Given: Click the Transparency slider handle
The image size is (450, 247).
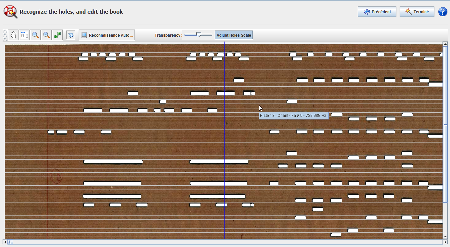Looking at the screenshot, I should coord(199,35).
